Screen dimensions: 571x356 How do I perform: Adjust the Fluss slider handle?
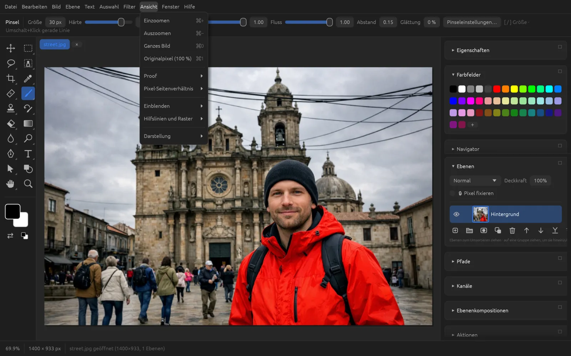point(329,22)
